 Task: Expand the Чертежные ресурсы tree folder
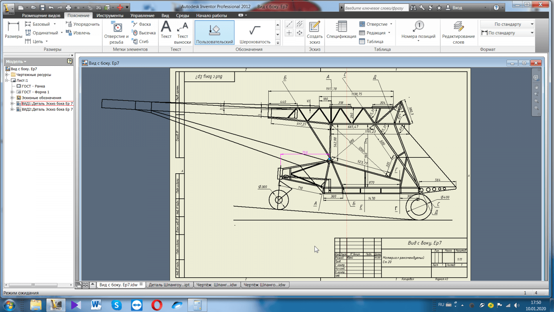(x=7, y=75)
